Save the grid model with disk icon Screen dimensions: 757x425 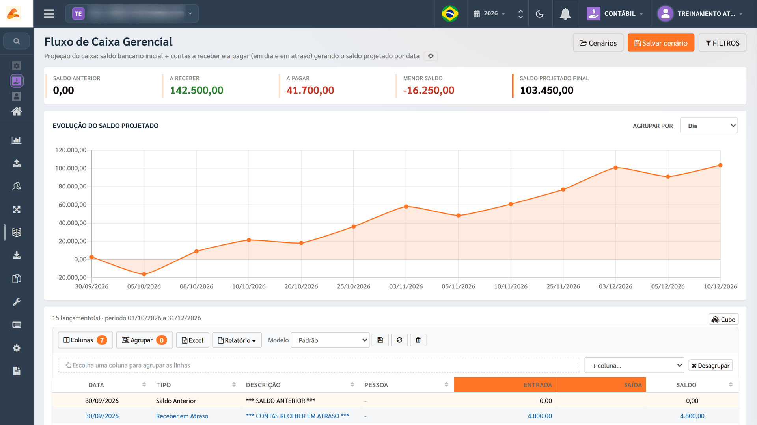tap(380, 340)
